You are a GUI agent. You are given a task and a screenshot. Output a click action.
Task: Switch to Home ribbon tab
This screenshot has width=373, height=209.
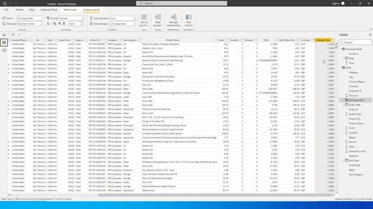19,10
